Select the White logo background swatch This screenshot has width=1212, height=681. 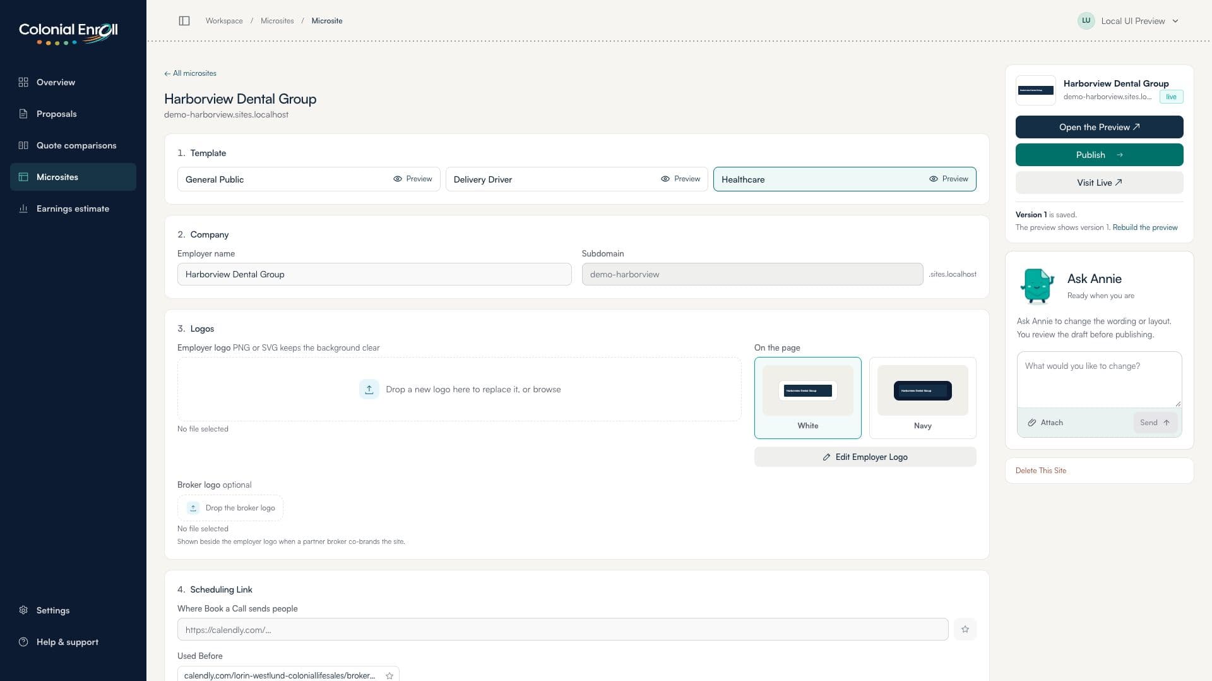807,398
